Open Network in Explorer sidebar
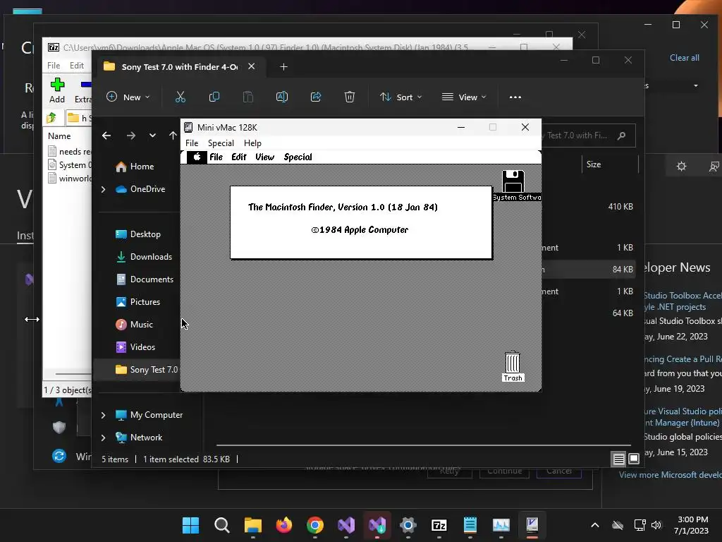 (138, 438)
